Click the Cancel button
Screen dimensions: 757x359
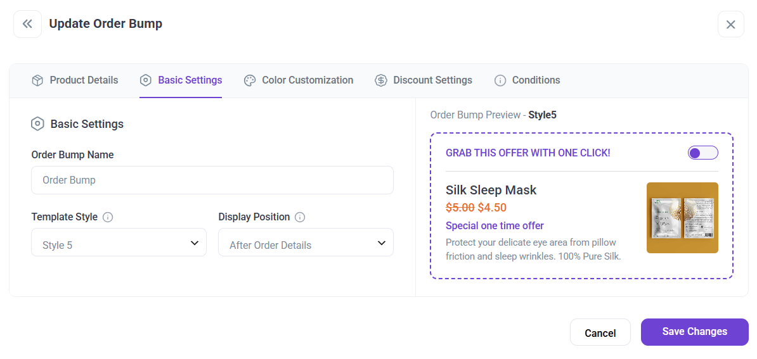[600, 332]
